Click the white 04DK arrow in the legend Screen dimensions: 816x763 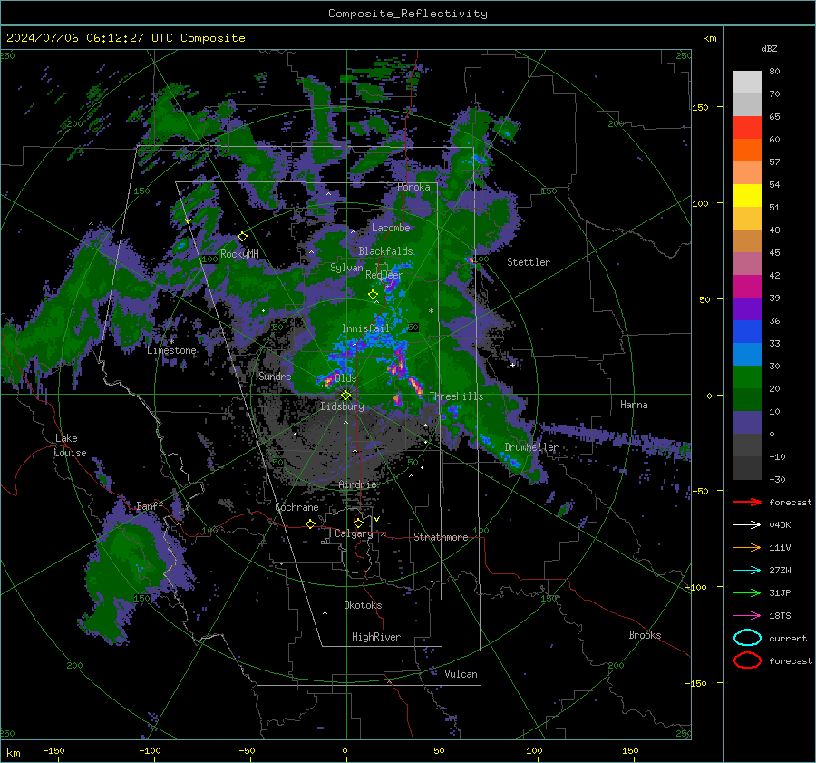[747, 525]
